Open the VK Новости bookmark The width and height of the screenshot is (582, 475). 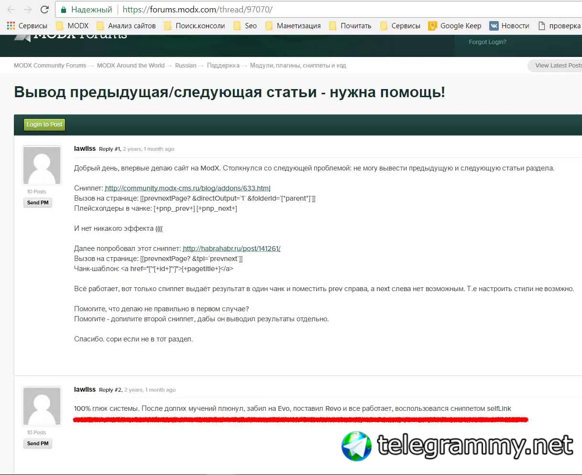[x=509, y=26]
